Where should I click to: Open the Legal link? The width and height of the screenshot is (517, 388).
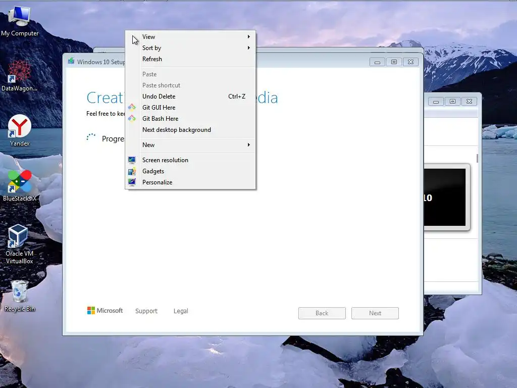[x=181, y=311]
